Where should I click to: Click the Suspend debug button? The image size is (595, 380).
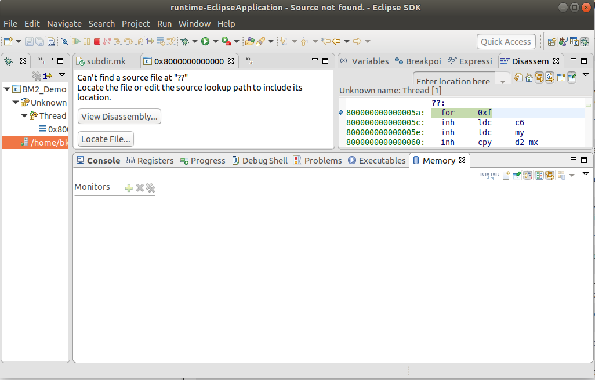click(87, 41)
